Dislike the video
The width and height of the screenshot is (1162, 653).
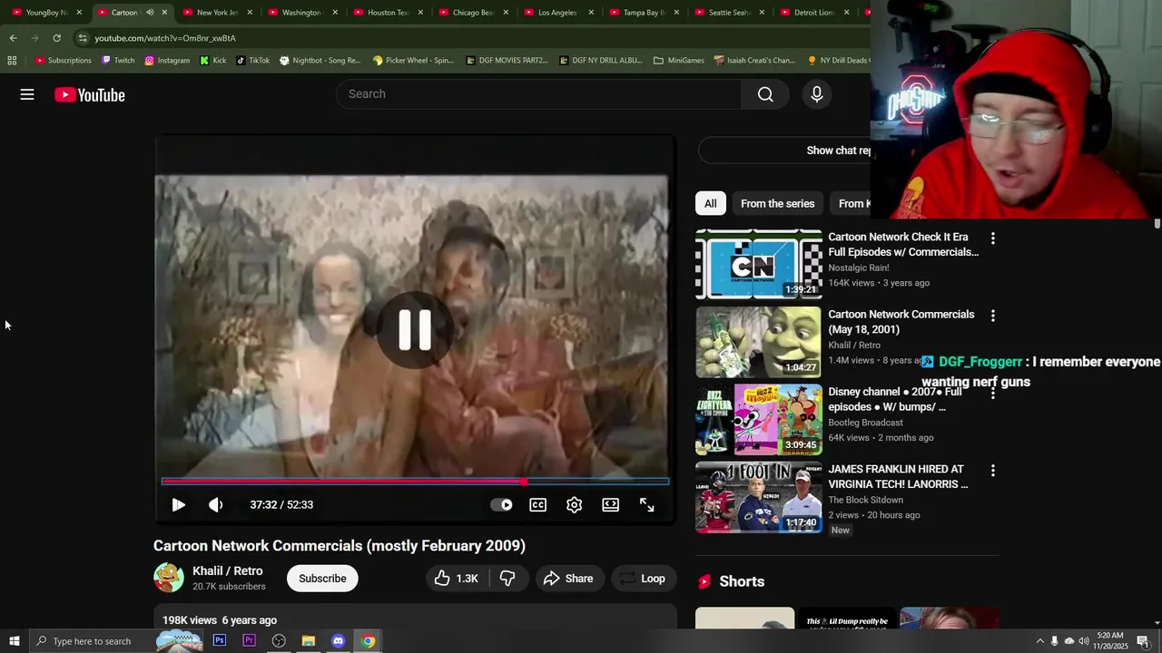point(508,579)
